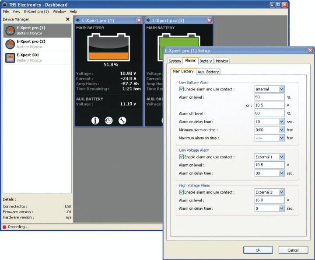Close the Device Manager panel with X

(67, 19)
